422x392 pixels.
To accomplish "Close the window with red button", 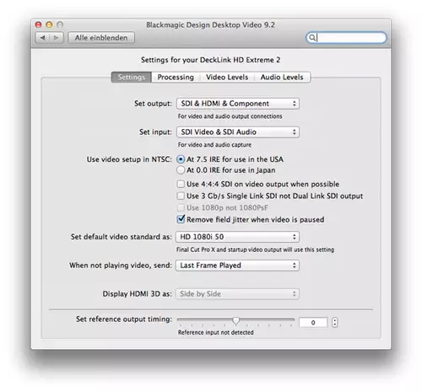I will click(38, 24).
